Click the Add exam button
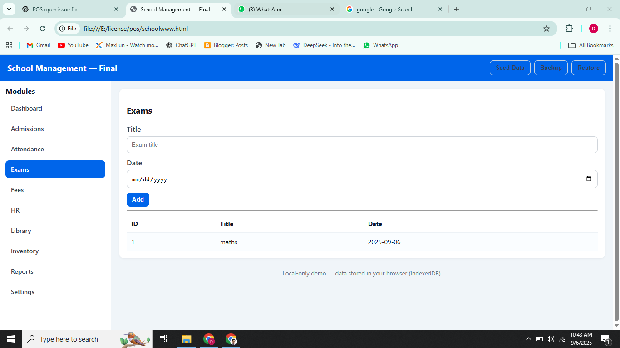Screen dimensions: 620x348 click(x=138, y=199)
